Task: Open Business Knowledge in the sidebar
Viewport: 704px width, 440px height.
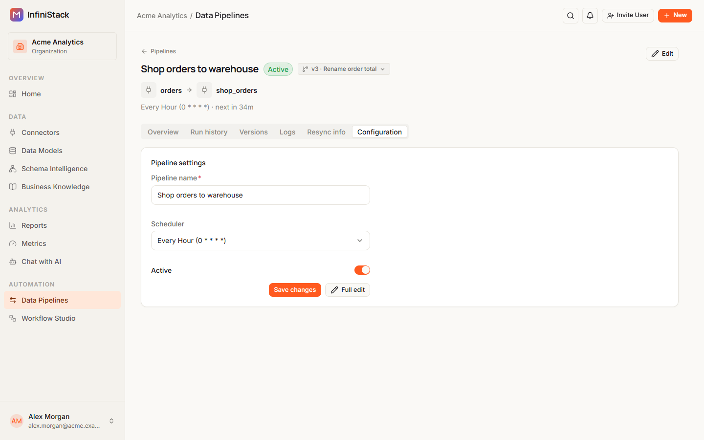Action: [x=62, y=187]
